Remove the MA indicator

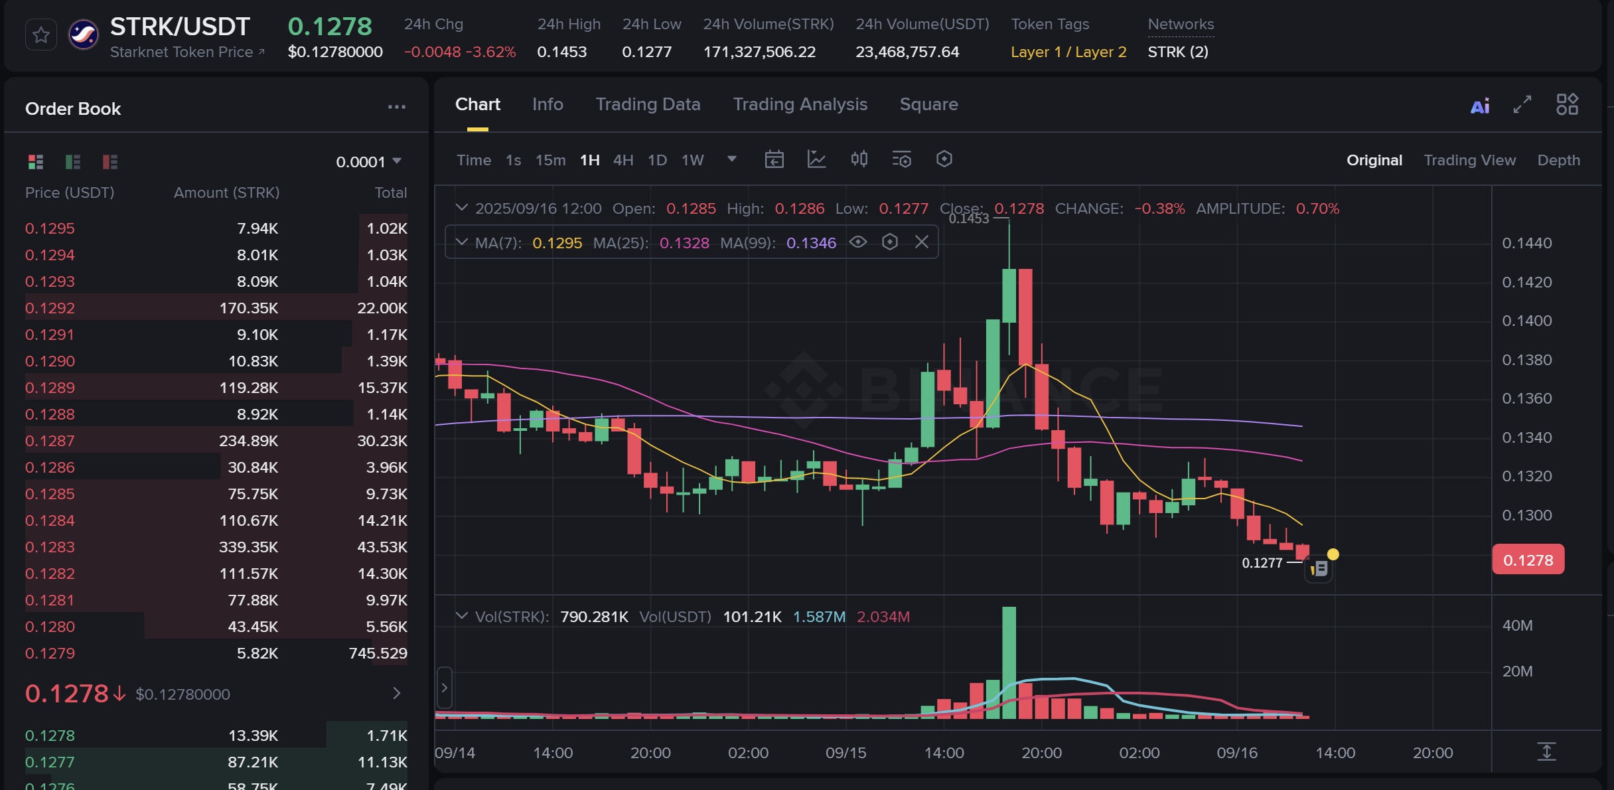[x=922, y=242]
